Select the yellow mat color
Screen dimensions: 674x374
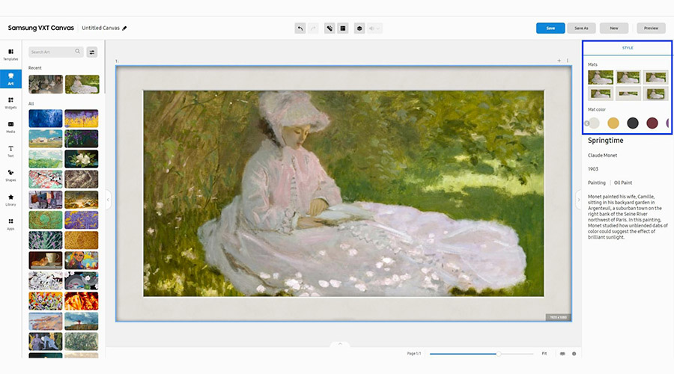(613, 123)
